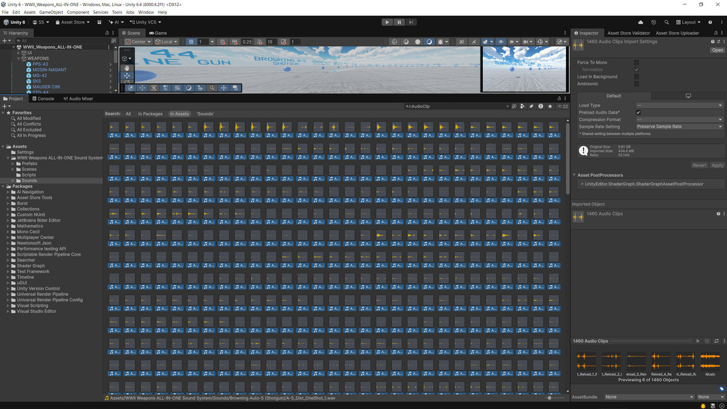The width and height of the screenshot is (727, 409).
Task: Select MOSIN-NAGANT prefab in Hierarchy
Action: coord(50,70)
